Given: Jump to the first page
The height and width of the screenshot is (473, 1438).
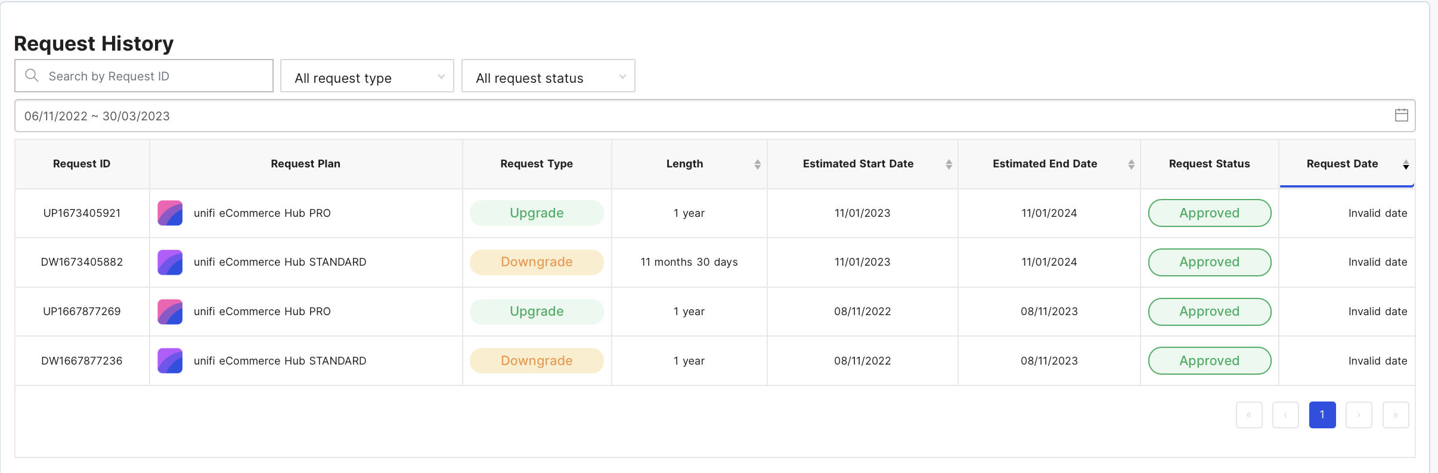Looking at the screenshot, I should [1249, 415].
